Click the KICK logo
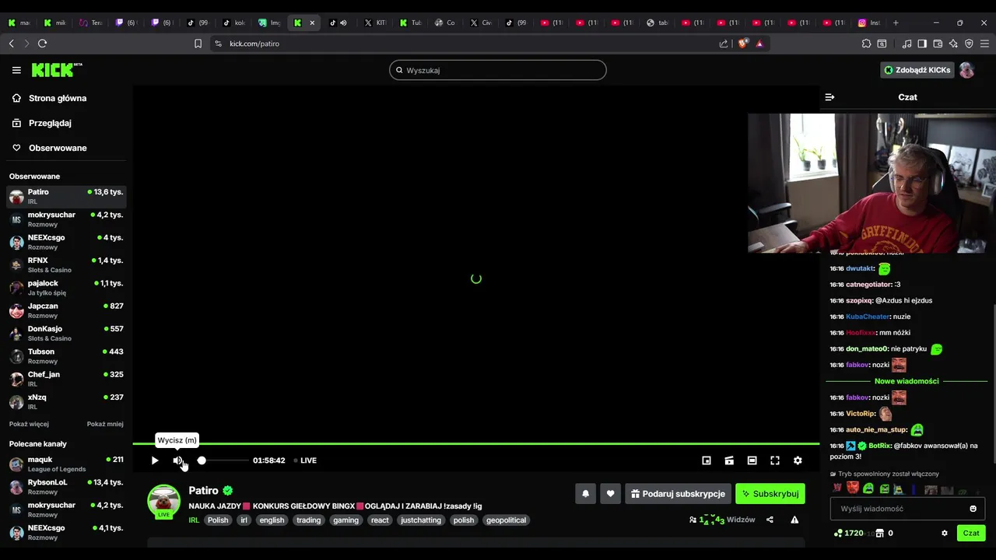 pos(57,70)
